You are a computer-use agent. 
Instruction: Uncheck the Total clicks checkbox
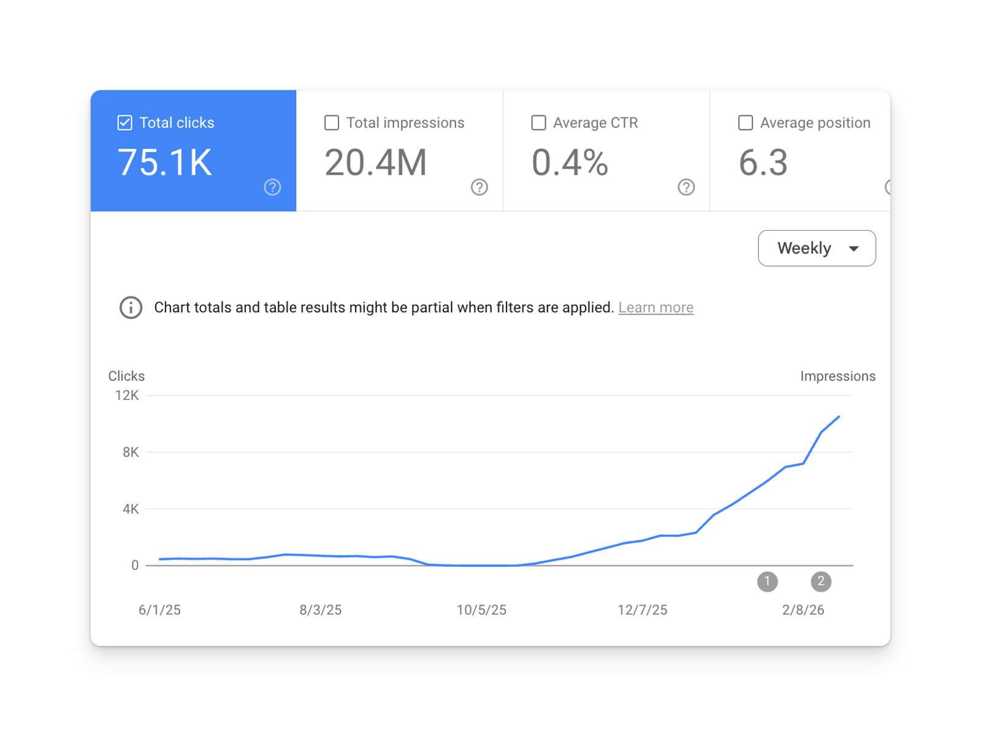[x=125, y=123]
